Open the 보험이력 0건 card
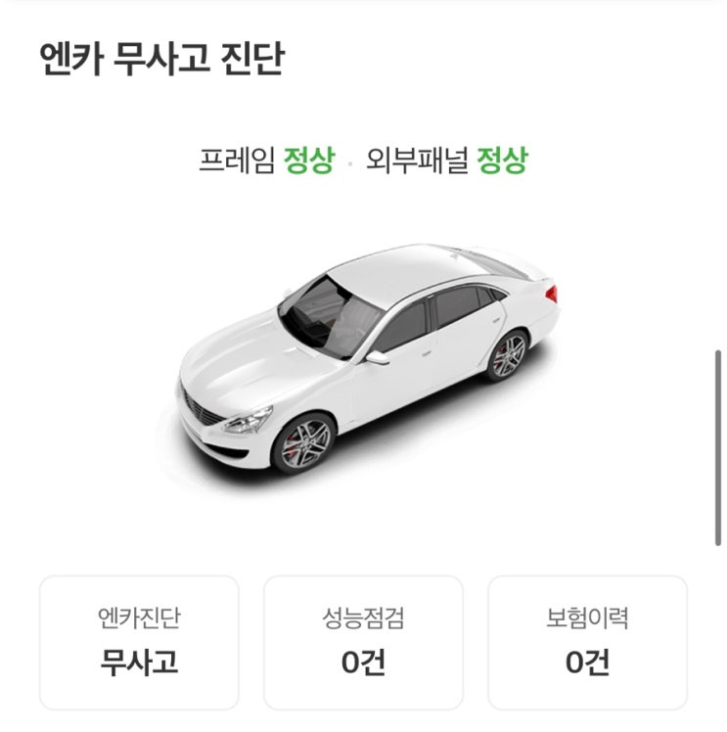Image resolution: width=727 pixels, height=732 pixels. click(x=587, y=642)
